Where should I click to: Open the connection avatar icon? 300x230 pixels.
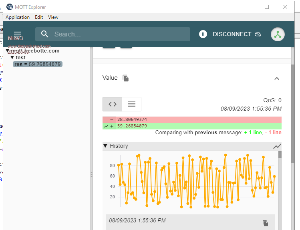[278, 34]
